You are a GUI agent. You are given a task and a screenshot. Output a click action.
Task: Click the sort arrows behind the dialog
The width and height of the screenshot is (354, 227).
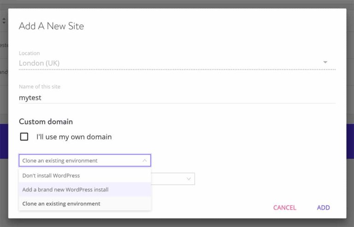pos(4,21)
